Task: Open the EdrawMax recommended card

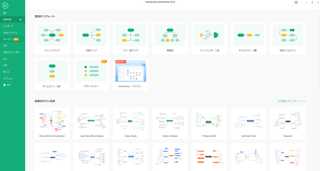Action: (x=131, y=74)
